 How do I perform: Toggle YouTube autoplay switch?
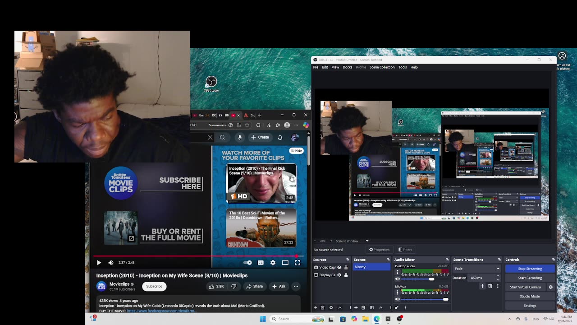click(247, 262)
